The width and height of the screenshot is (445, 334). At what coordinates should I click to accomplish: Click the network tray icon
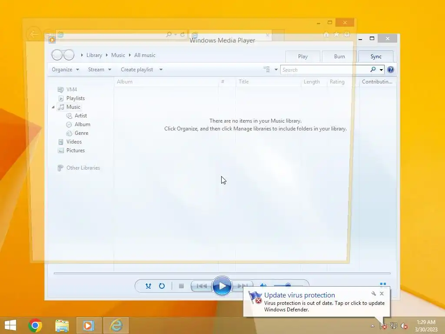394,326
